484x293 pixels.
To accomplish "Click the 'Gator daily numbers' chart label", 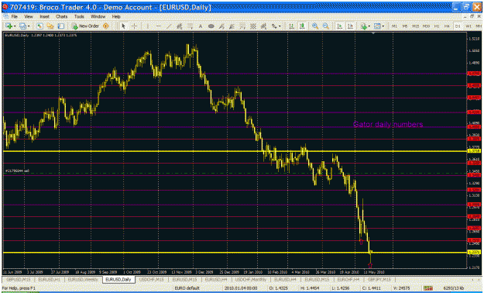I will tap(388, 125).
